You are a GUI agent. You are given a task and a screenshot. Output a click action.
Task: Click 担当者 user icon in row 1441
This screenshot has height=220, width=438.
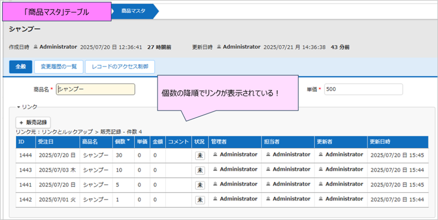[x=268, y=184]
